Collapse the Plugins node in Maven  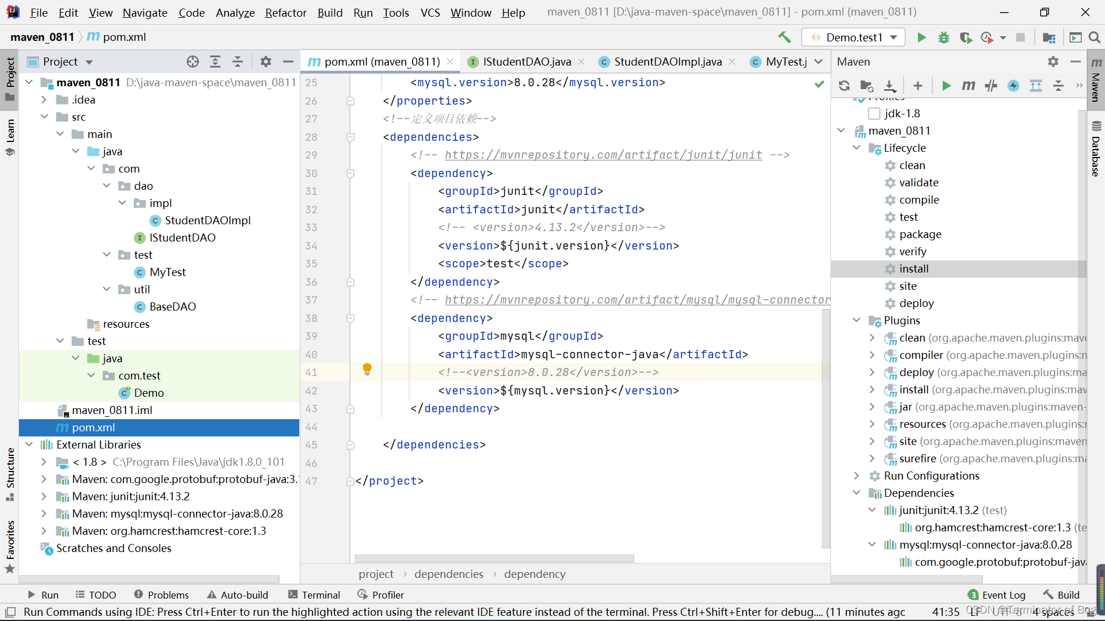click(x=856, y=320)
